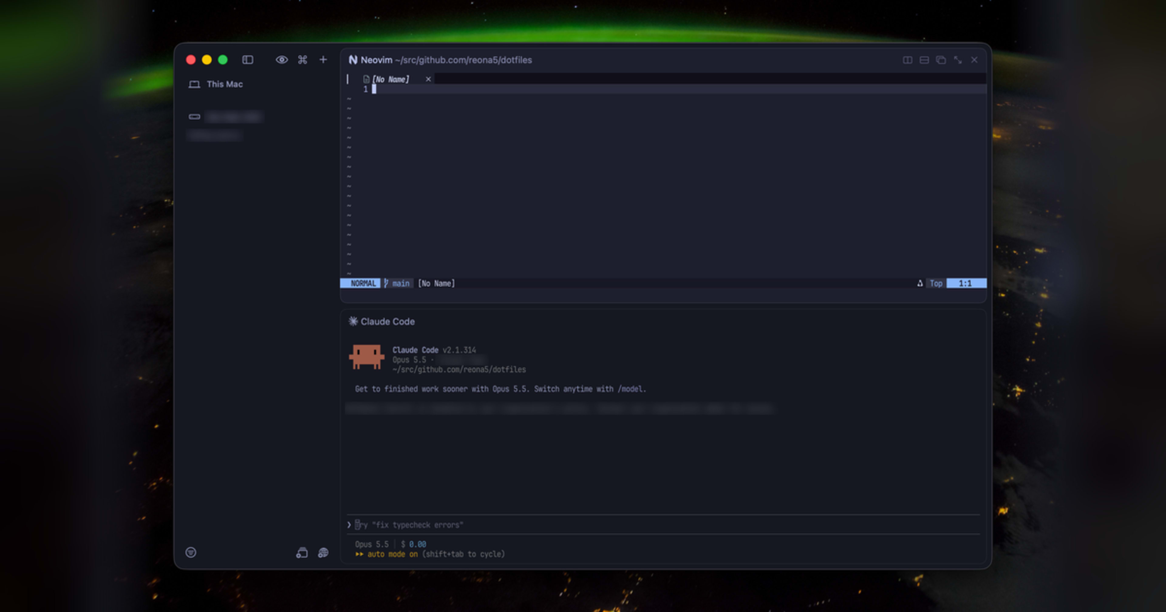Toggle the sidebar panel icon
Image resolution: width=1166 pixels, height=612 pixels.
(247, 60)
